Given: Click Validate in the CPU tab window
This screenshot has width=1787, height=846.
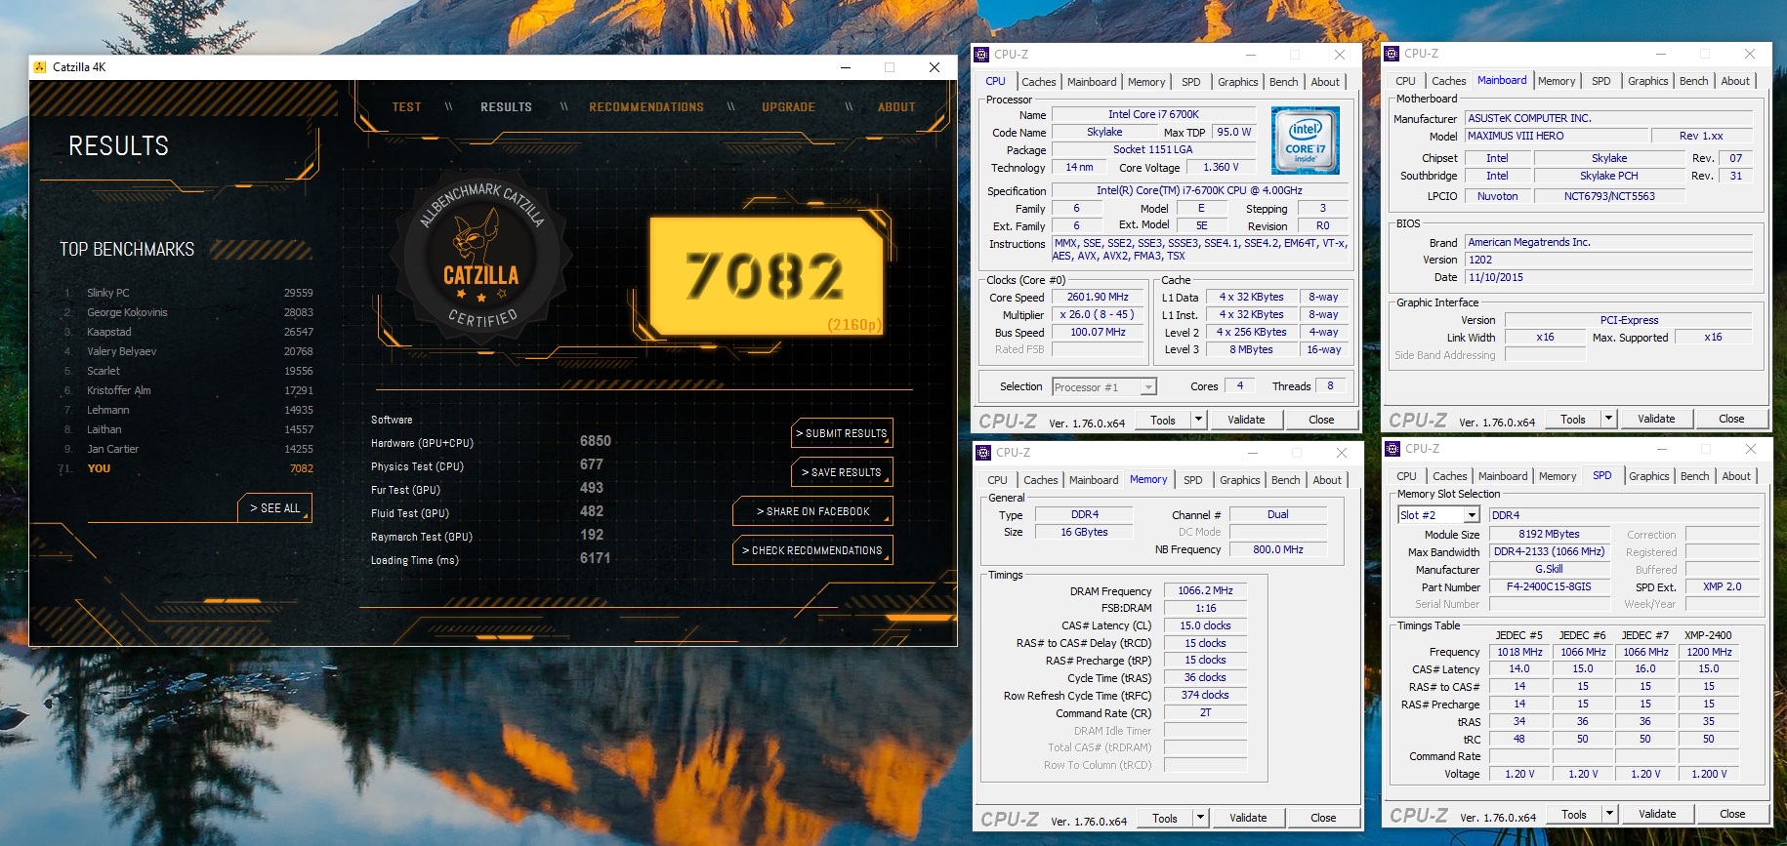Looking at the screenshot, I should pos(1246,420).
